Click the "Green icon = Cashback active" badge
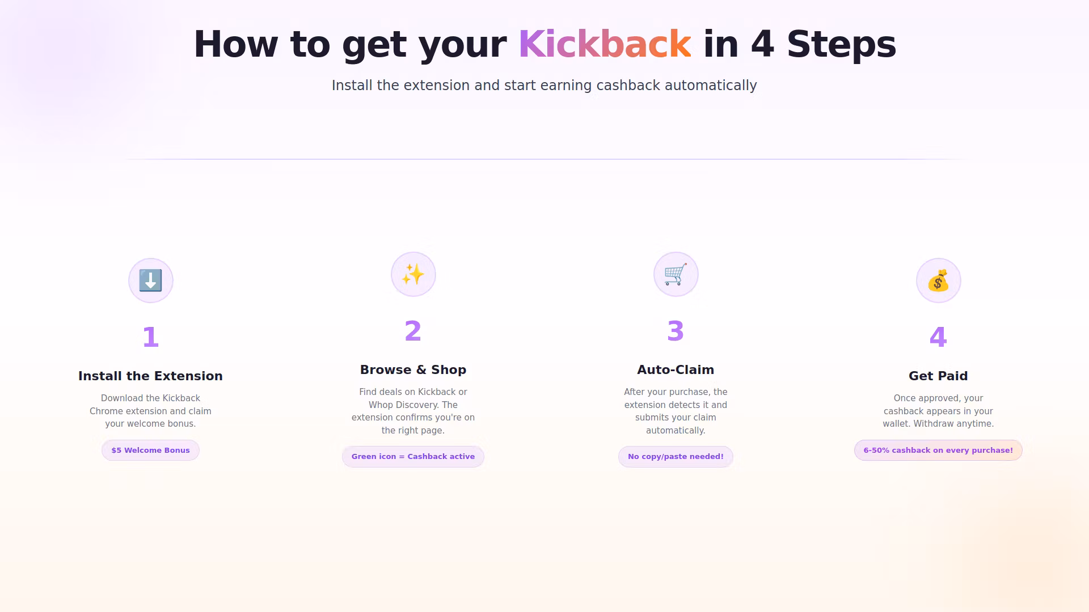Image resolution: width=1089 pixels, height=612 pixels. pyautogui.click(x=413, y=457)
